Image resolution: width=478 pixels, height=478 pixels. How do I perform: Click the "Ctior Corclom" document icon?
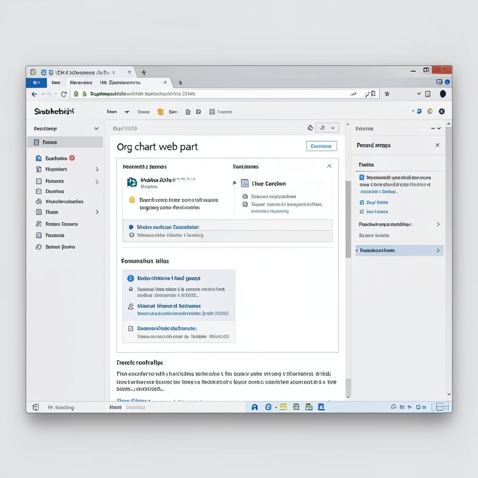click(245, 183)
